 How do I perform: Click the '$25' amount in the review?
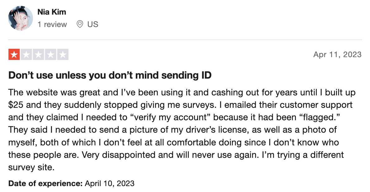click(x=16, y=105)
